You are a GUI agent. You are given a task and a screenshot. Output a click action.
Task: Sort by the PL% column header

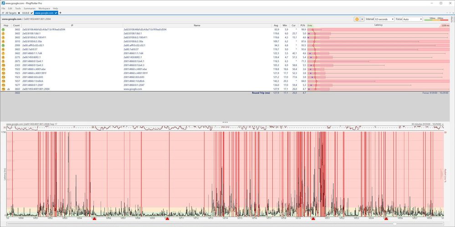coord(303,25)
